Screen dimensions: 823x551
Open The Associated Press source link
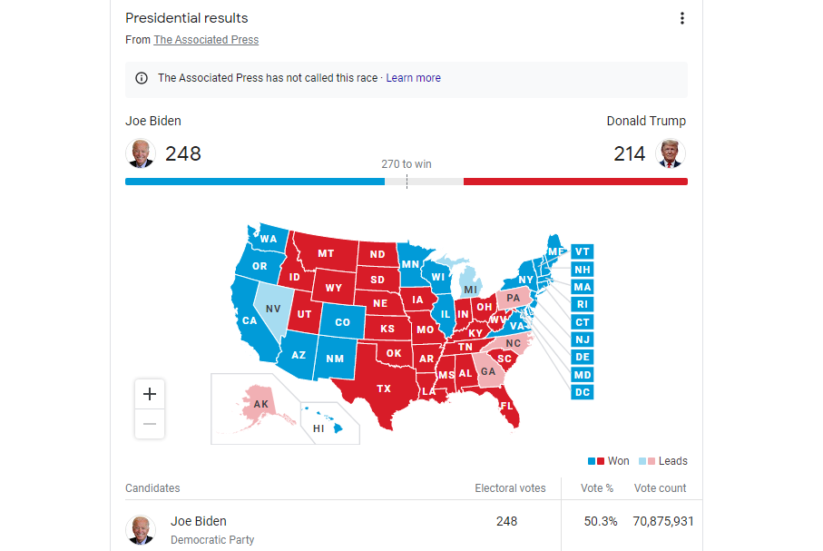point(206,40)
